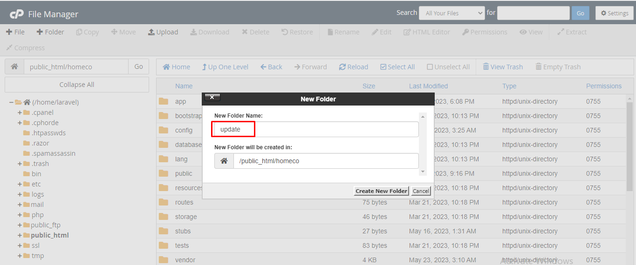
Task: Expand the public_html tree folder
Action: click(x=20, y=235)
